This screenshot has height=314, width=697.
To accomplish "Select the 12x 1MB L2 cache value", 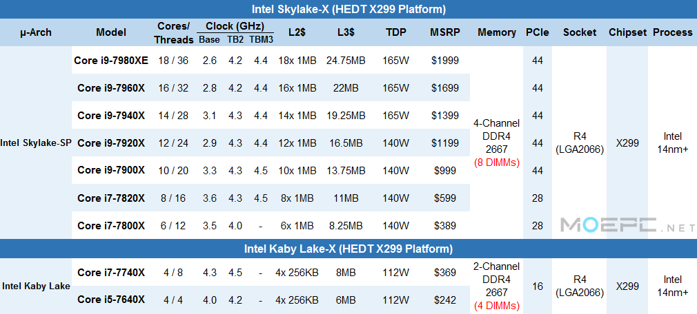I will coord(297,143).
